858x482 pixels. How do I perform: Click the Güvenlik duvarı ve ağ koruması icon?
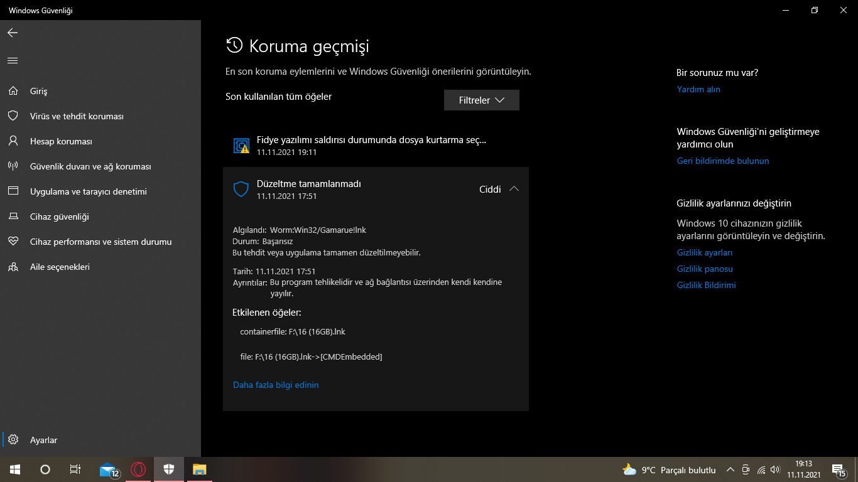click(13, 166)
